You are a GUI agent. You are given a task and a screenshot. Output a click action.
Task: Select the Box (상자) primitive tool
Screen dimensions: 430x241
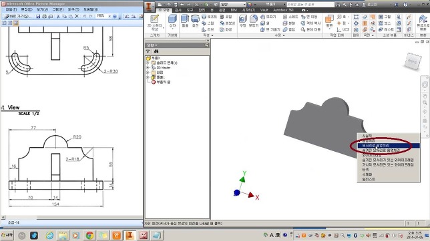click(172, 21)
